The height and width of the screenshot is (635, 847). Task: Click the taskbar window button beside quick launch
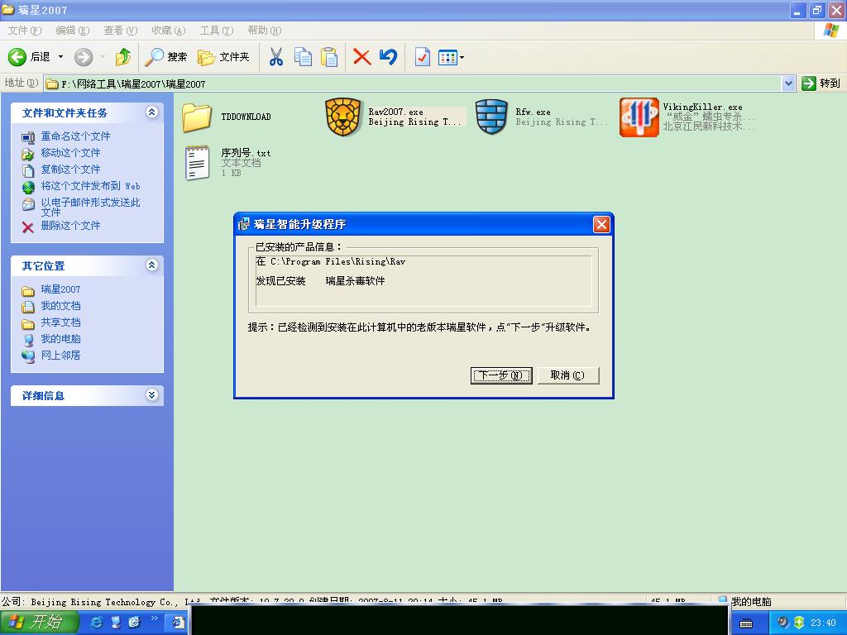click(176, 623)
